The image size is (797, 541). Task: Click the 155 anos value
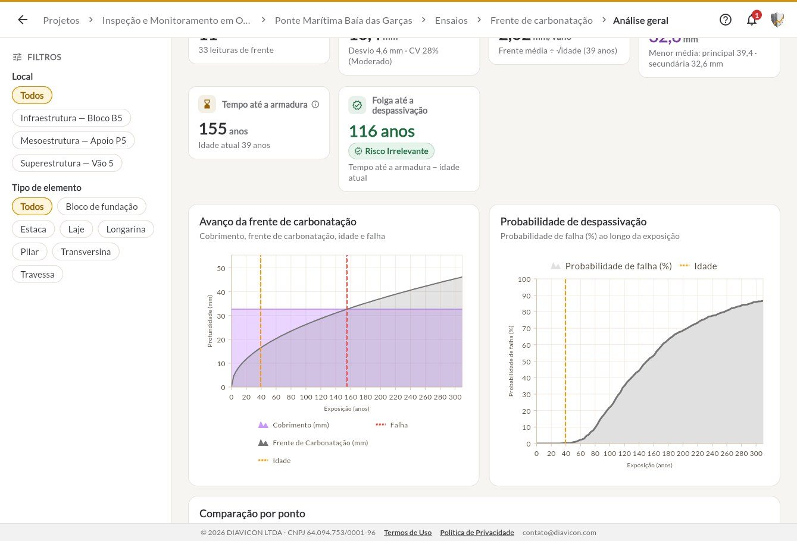coord(223,129)
